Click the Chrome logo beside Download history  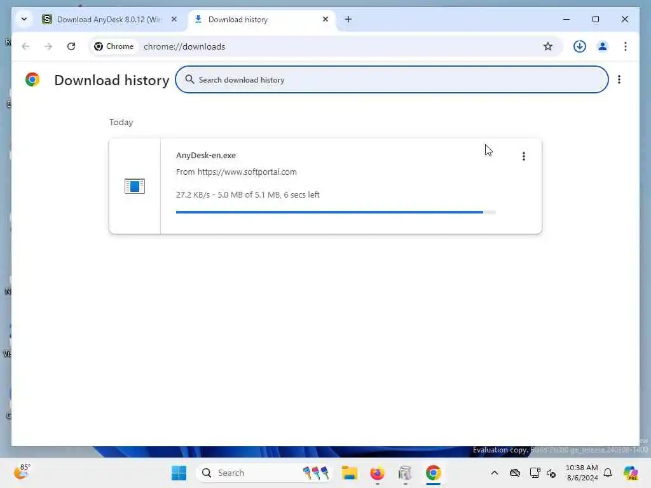tap(32, 79)
